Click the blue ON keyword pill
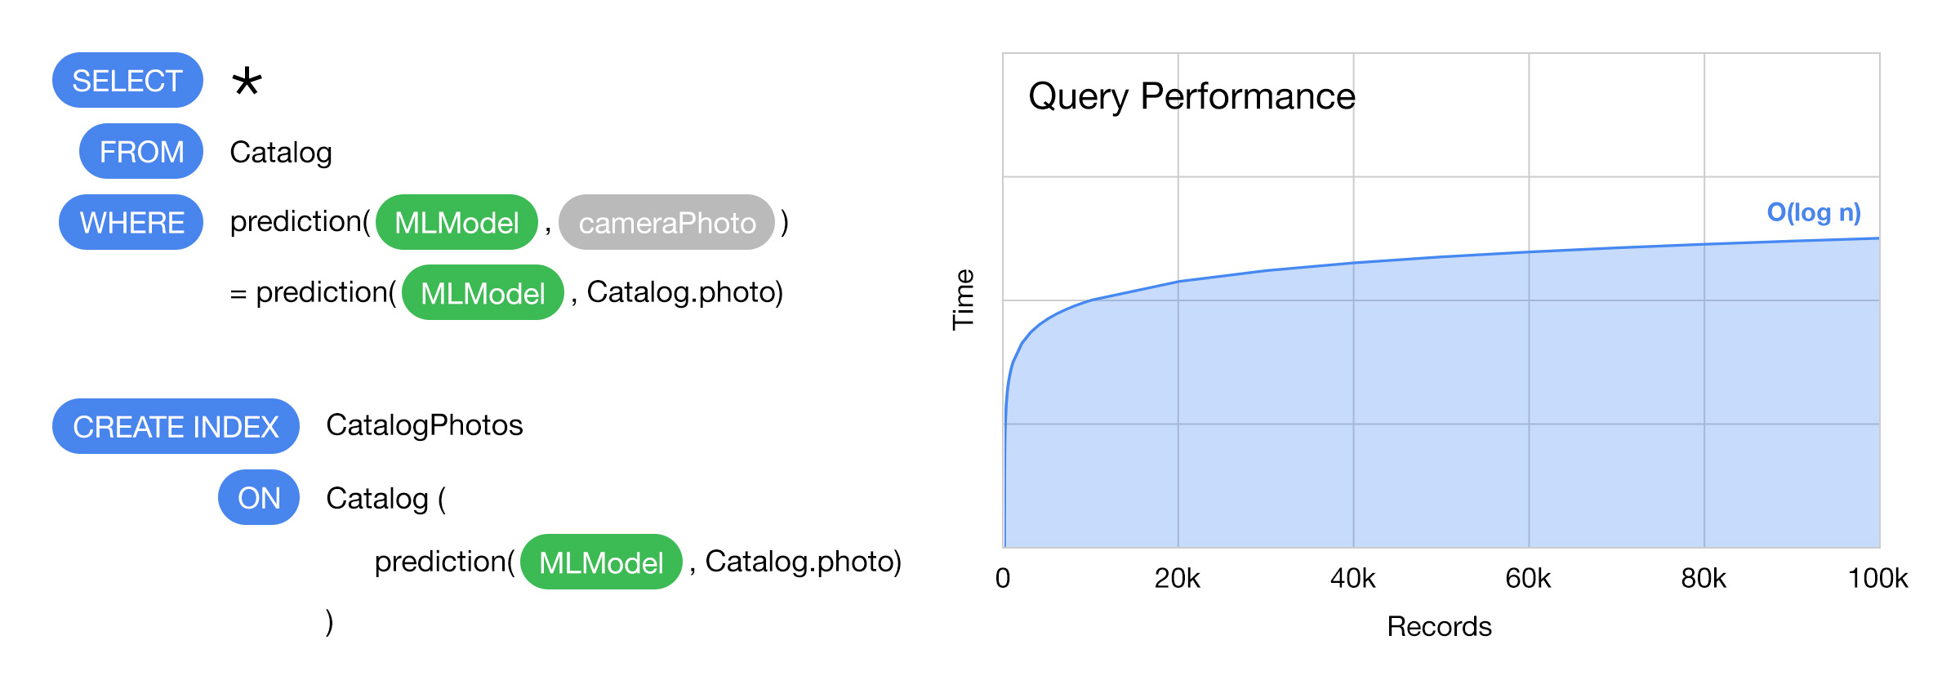This screenshot has height=689, width=1933. click(259, 497)
